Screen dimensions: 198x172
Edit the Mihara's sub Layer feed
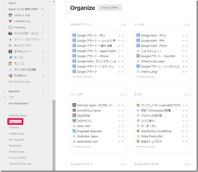point(183,62)
